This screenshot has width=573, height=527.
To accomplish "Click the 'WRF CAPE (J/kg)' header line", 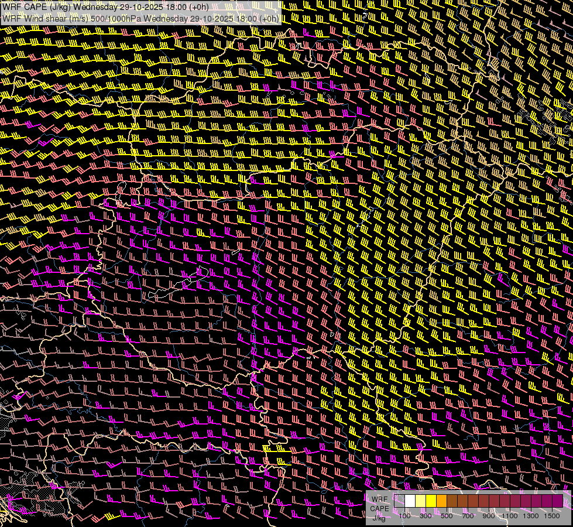I will click(105, 7).
